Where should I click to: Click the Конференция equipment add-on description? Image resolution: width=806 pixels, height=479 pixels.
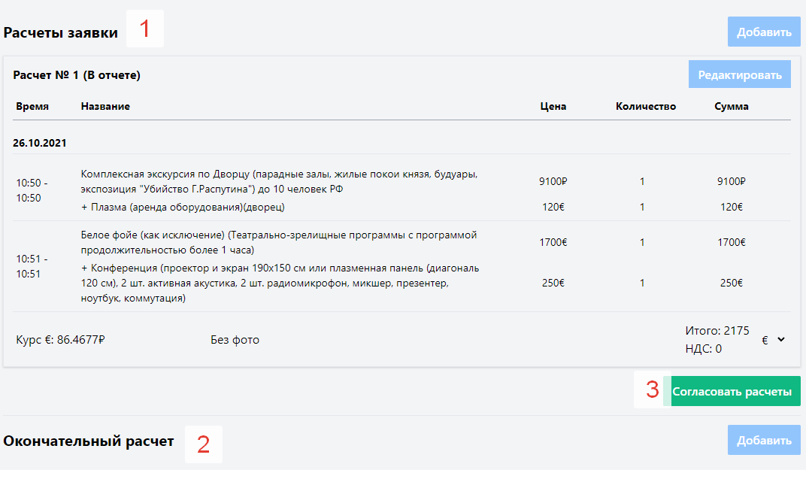point(279,283)
